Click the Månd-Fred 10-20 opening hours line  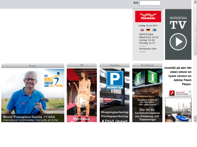click(x=149, y=37)
